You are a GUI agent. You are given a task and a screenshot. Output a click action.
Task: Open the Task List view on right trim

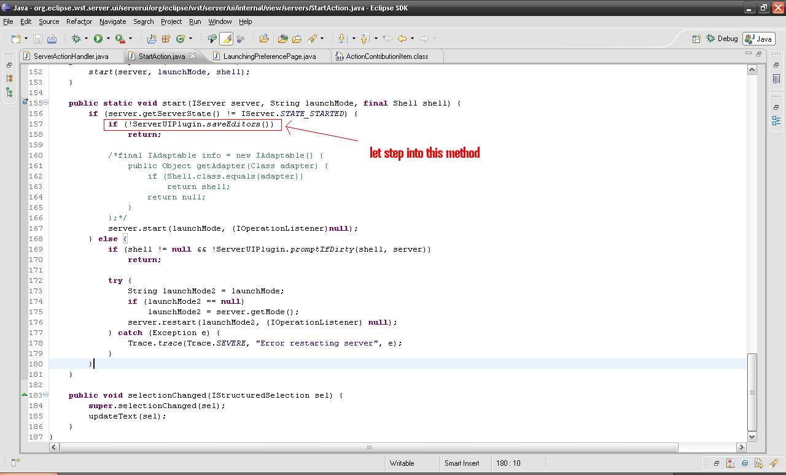(776, 79)
